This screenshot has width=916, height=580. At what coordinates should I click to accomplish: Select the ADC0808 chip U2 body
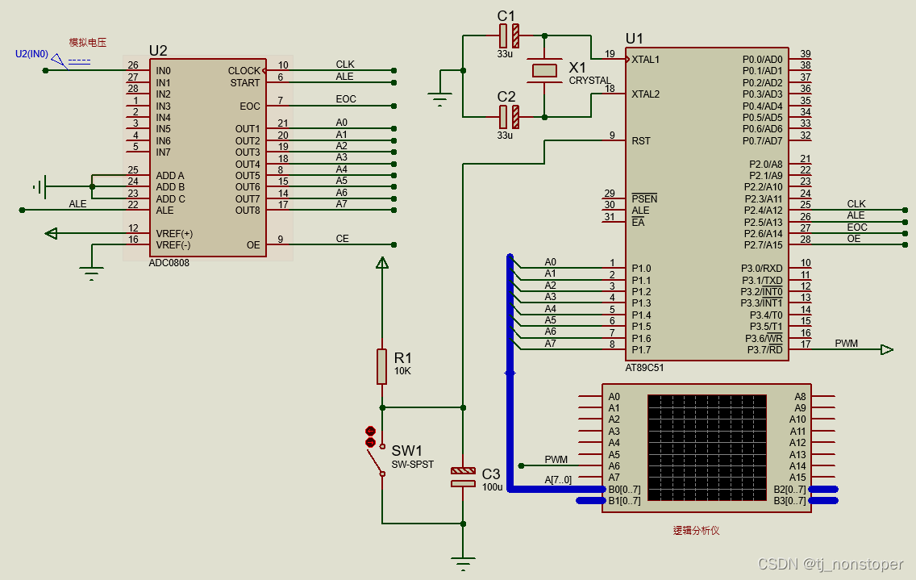pyautogui.click(x=208, y=157)
